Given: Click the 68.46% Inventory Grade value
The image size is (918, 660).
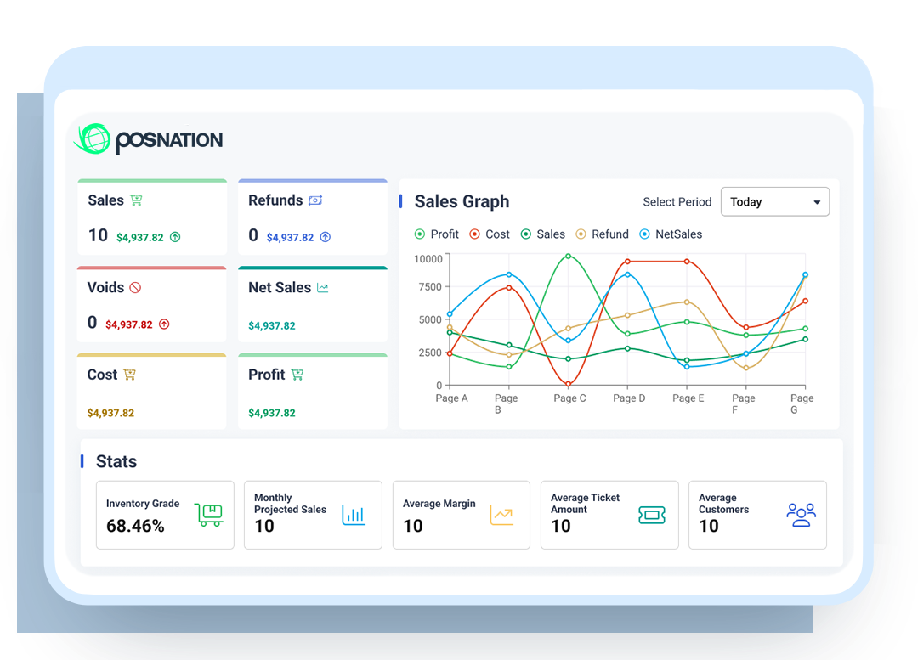Looking at the screenshot, I should [x=135, y=526].
